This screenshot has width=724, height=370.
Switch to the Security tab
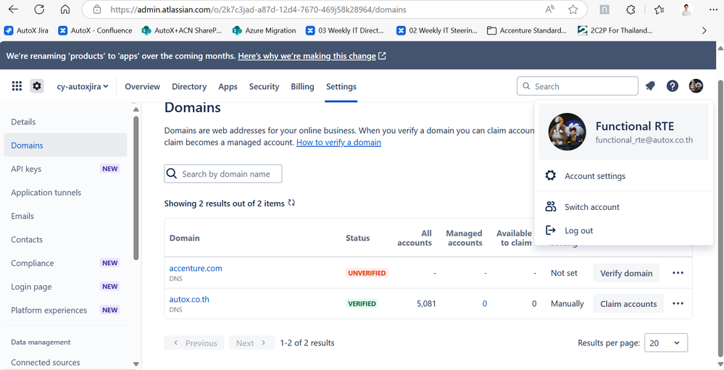pos(264,86)
